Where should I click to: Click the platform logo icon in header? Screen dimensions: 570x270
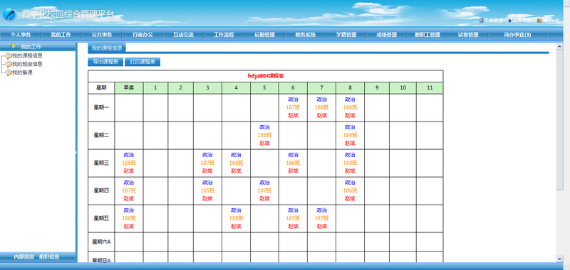9,14
